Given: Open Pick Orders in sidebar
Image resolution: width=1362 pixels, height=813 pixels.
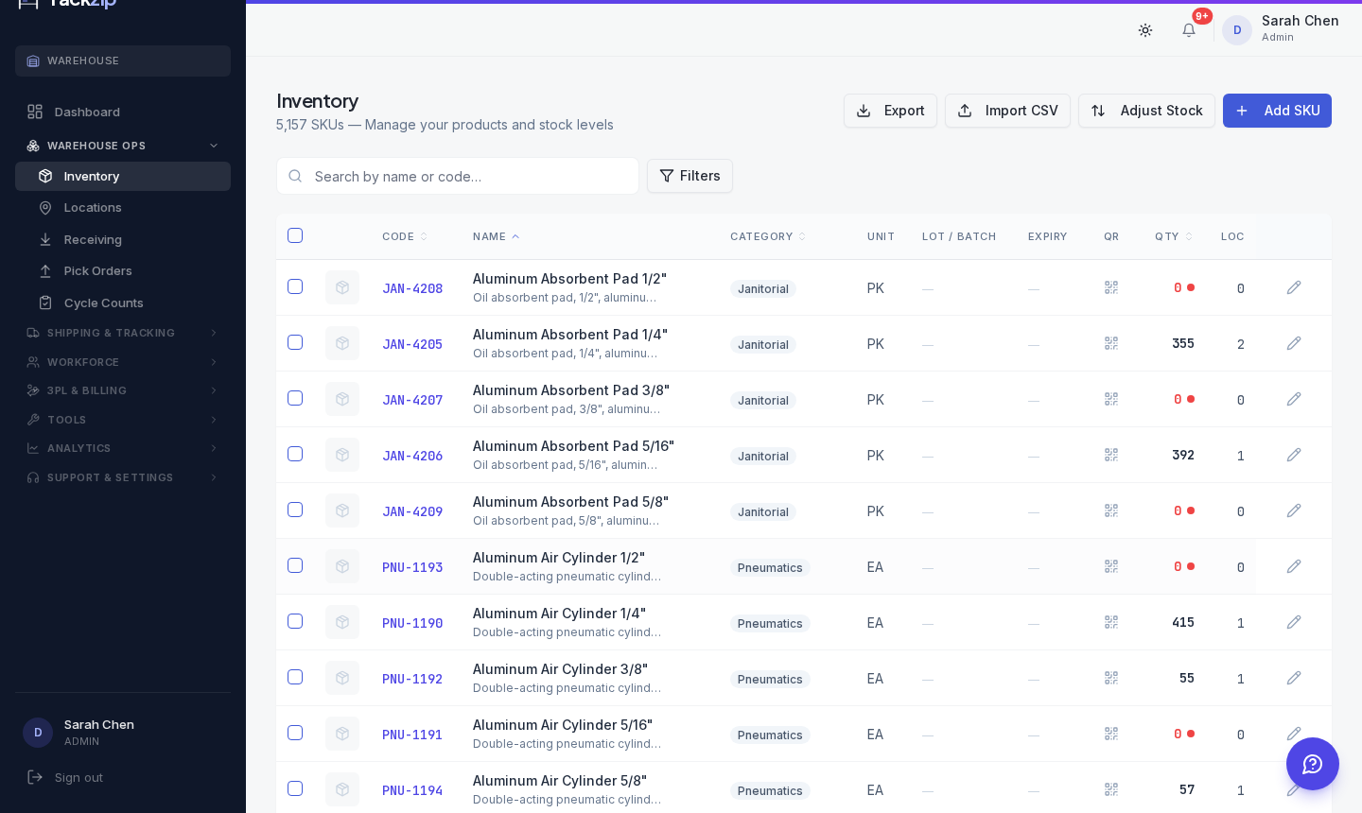Looking at the screenshot, I should click(x=123, y=270).
